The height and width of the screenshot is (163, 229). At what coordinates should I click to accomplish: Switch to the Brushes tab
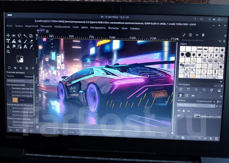tap(184, 35)
